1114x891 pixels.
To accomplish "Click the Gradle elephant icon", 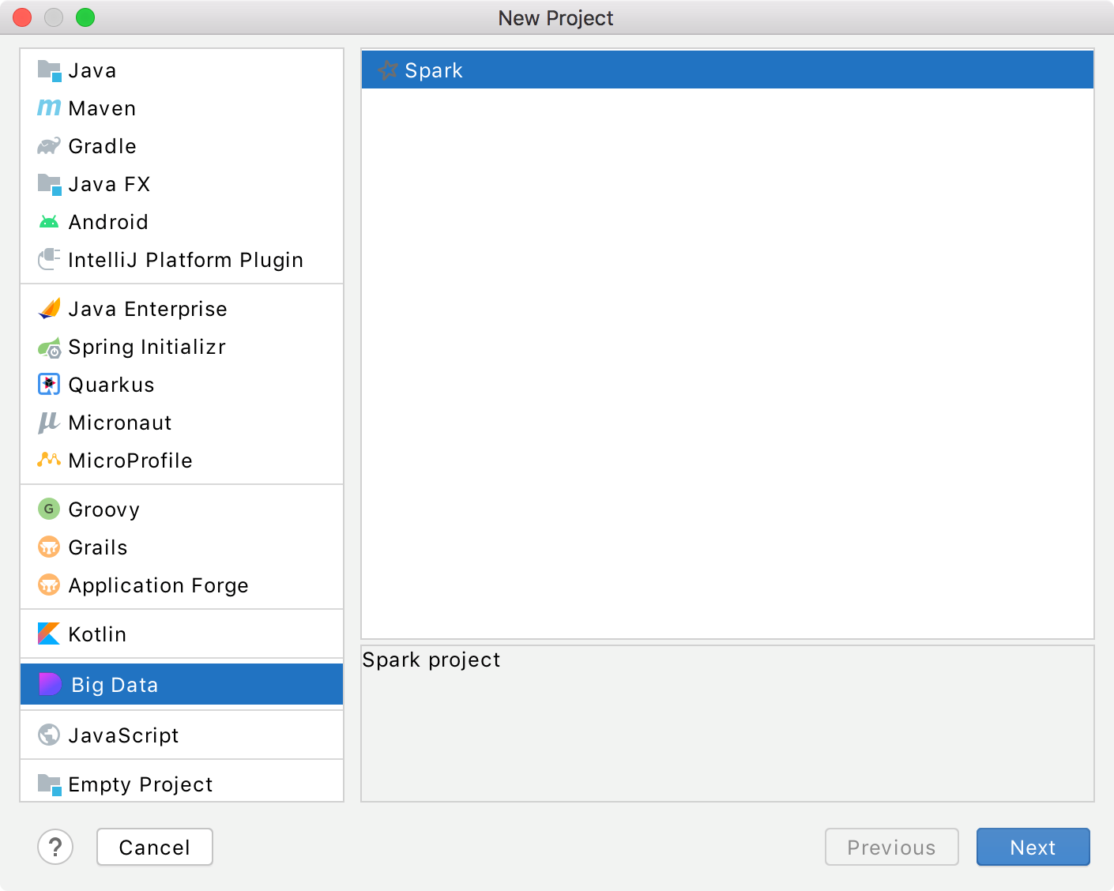I will [49, 146].
